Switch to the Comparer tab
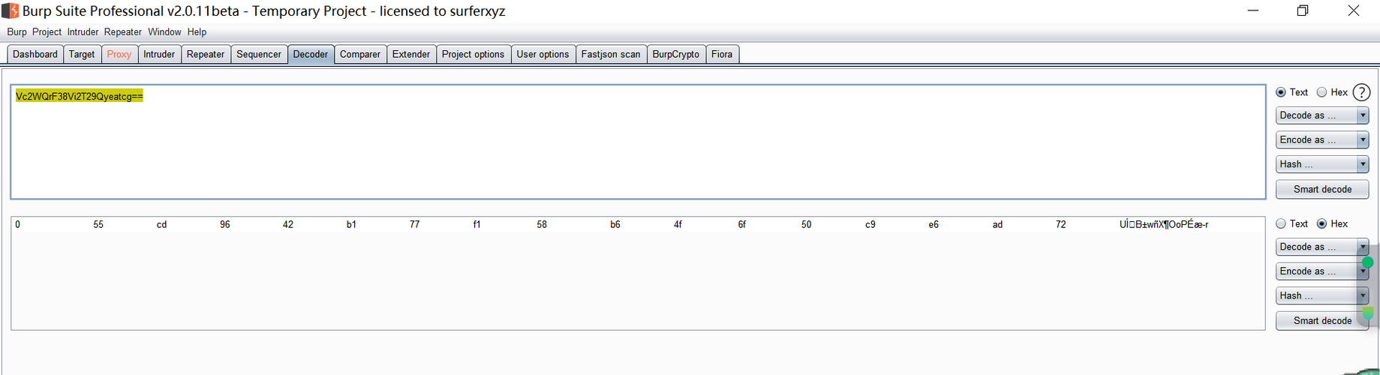Viewport: 1380px width, 375px height. coord(360,54)
